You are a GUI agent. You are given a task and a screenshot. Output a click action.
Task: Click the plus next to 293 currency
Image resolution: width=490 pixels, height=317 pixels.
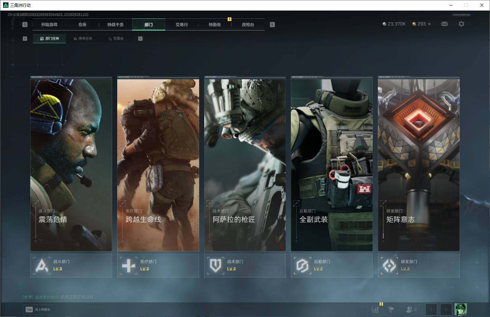pyautogui.click(x=429, y=24)
